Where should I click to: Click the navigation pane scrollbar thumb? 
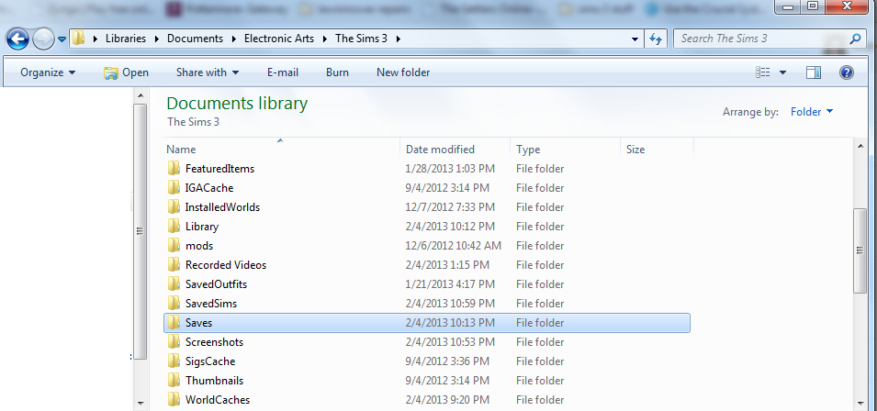coord(141,231)
